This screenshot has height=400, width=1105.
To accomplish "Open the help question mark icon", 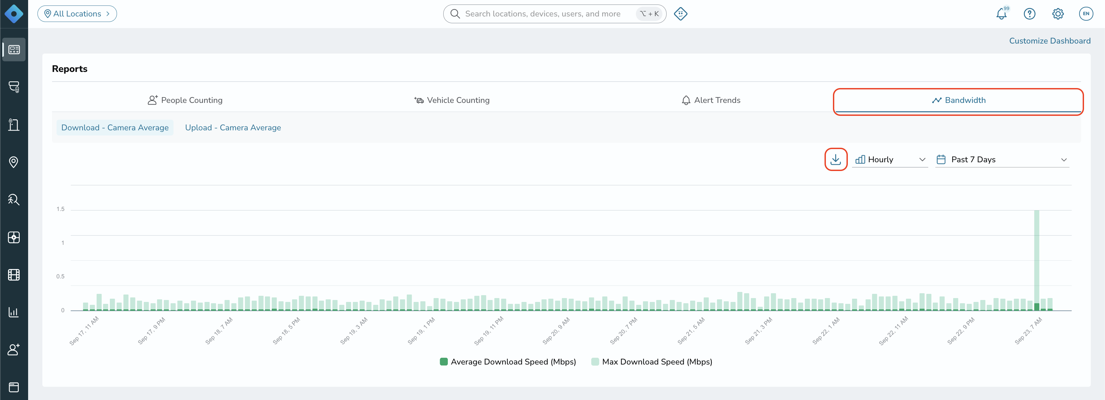I will point(1029,14).
